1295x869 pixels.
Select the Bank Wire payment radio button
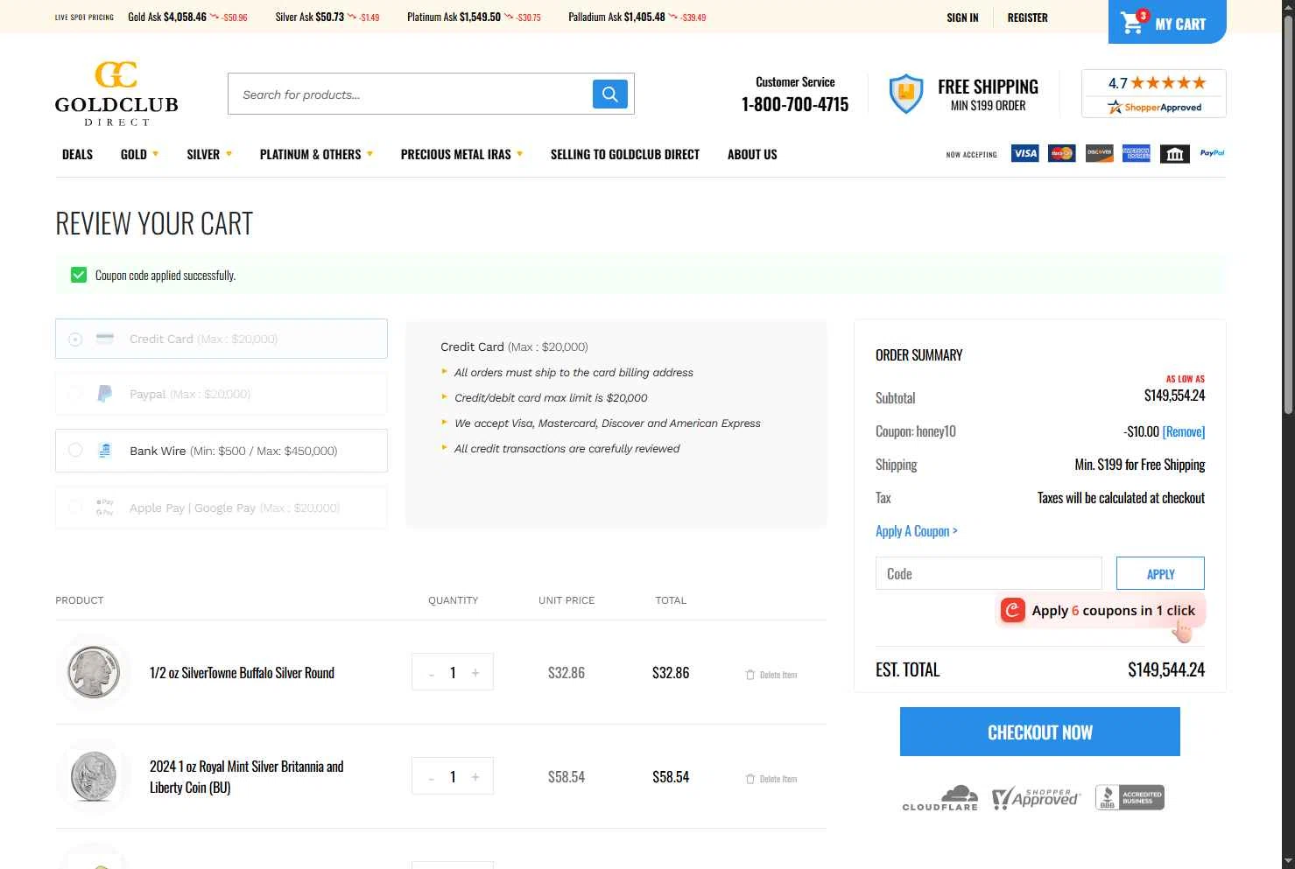pyautogui.click(x=75, y=450)
